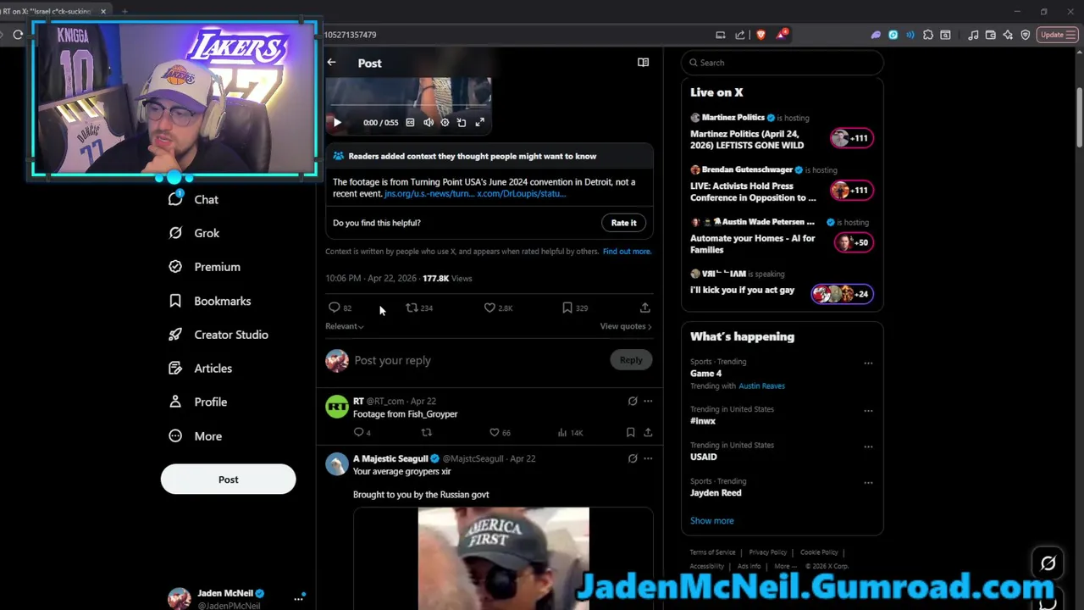The width and height of the screenshot is (1084, 610).
Task: Open USAID trend more options
Action: 868,446
